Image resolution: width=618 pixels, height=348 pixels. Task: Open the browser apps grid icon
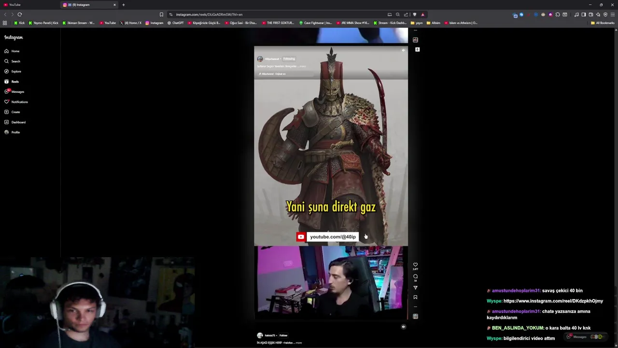[x=5, y=23]
